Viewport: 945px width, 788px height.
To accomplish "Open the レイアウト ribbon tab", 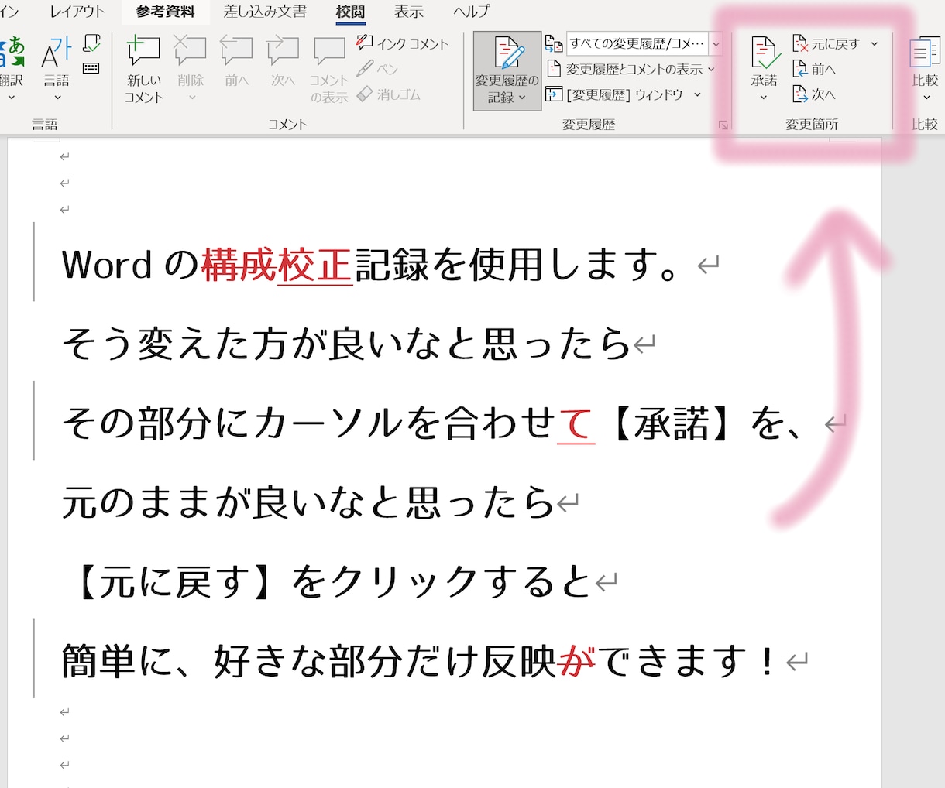I will 77,12.
